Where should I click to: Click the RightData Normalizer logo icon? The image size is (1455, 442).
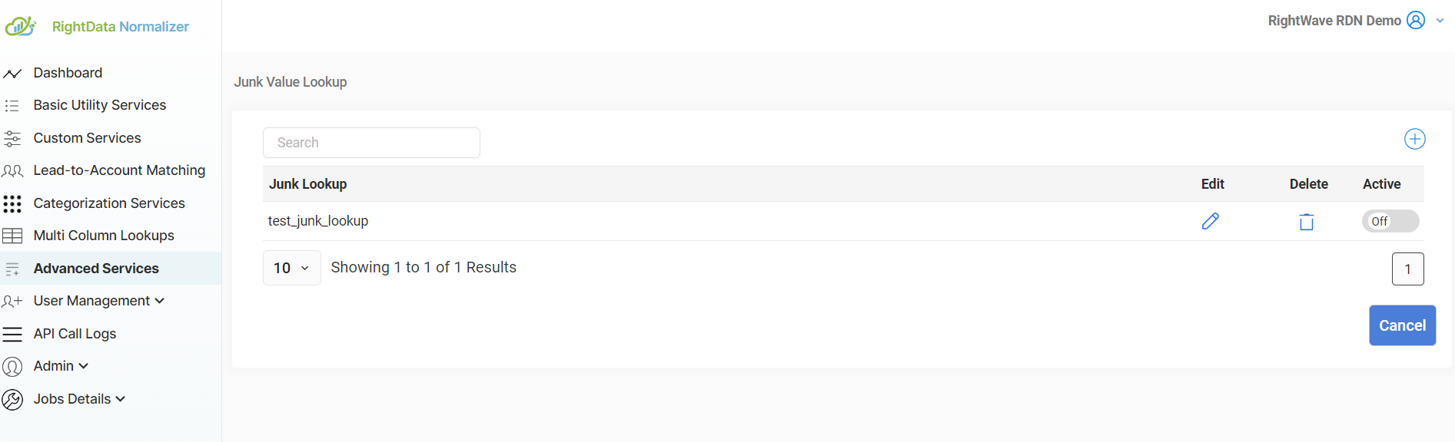click(x=21, y=27)
